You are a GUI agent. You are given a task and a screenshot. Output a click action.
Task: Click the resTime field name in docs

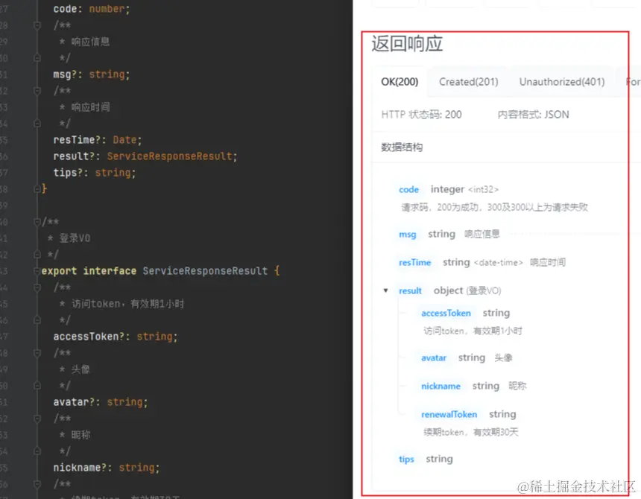click(x=415, y=263)
